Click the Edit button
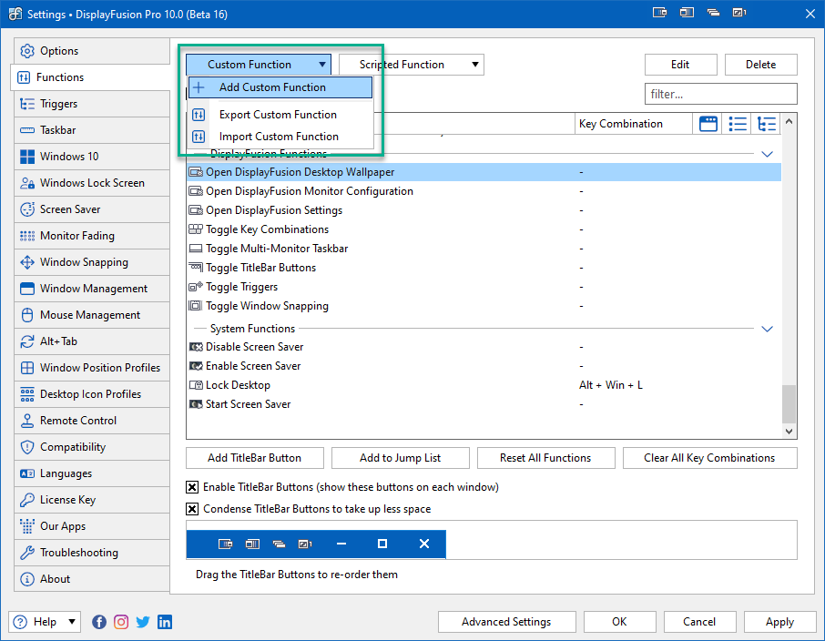The width and height of the screenshot is (825, 641). point(680,65)
